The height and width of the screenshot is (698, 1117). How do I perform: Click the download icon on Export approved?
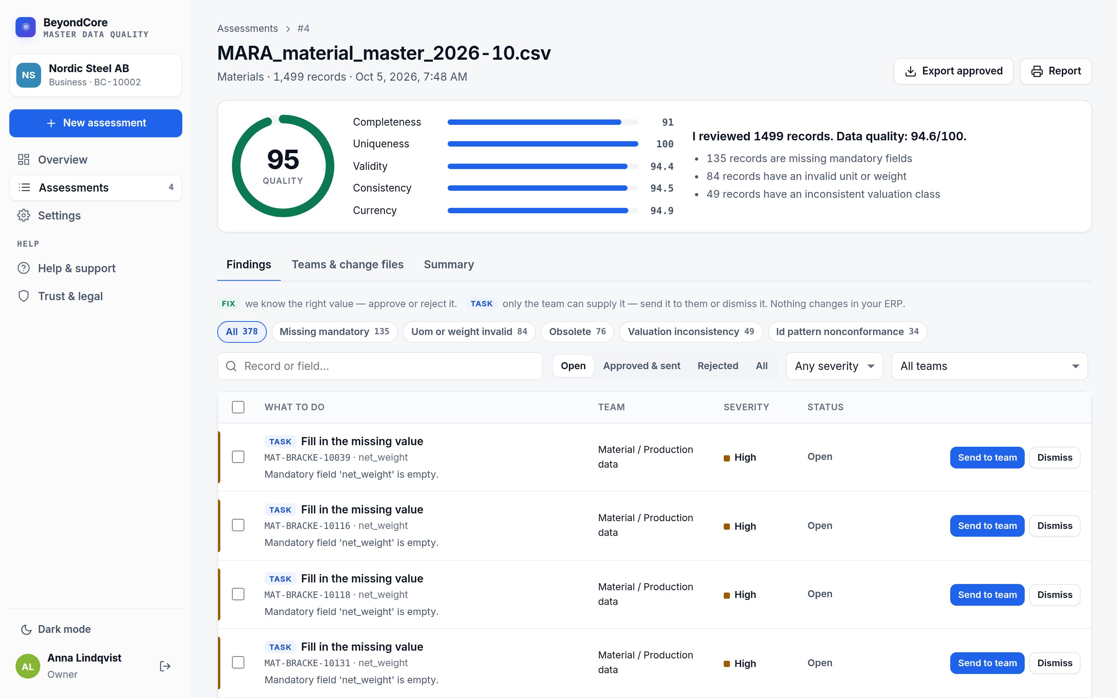coord(910,71)
